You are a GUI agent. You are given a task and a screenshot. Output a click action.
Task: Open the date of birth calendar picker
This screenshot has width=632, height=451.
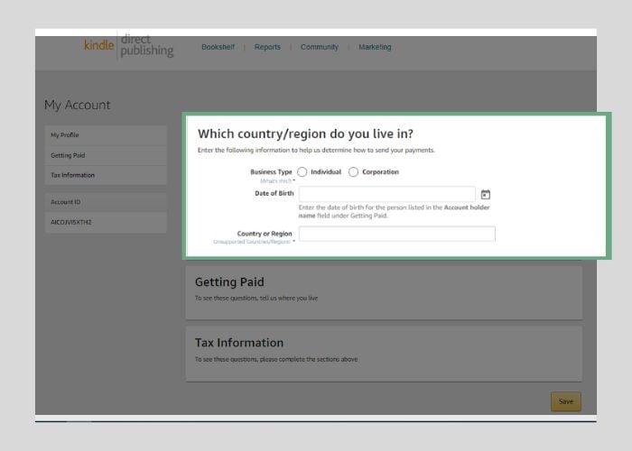[x=486, y=195]
